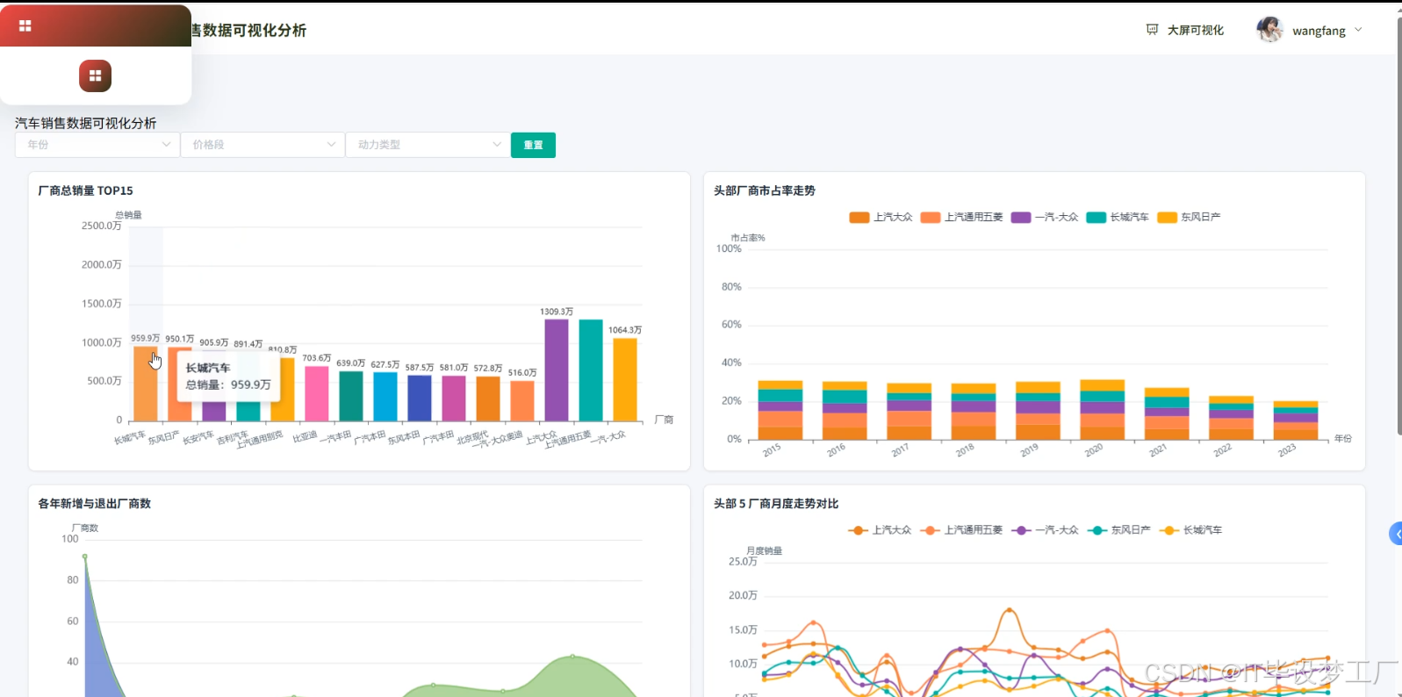This screenshot has width=1402, height=697.
Task: Click the 头部厂商市占率走势 chart title
Action: (765, 190)
